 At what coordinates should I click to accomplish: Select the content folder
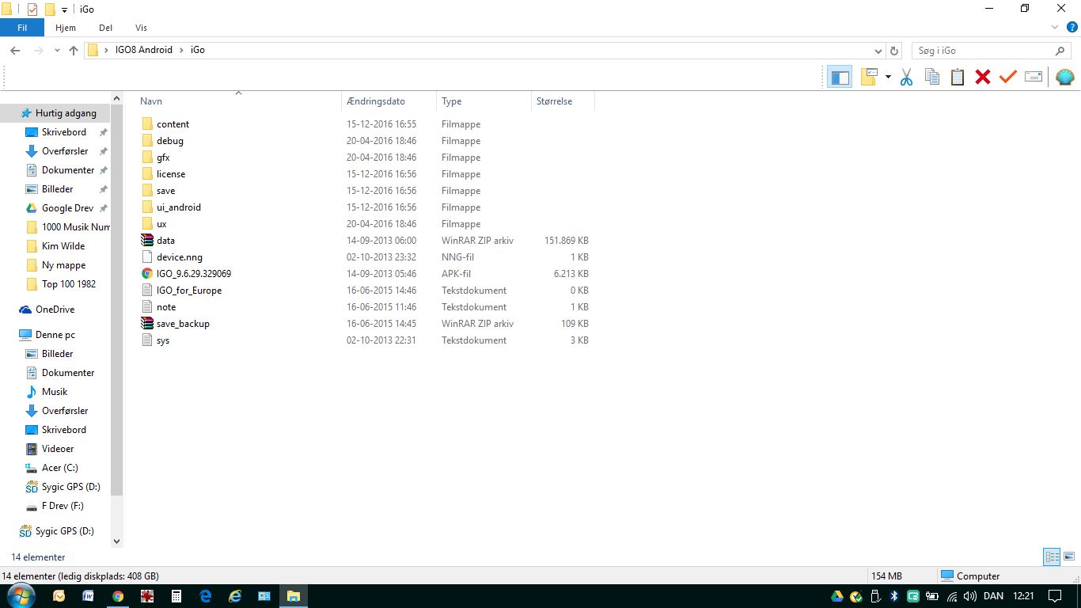173,124
